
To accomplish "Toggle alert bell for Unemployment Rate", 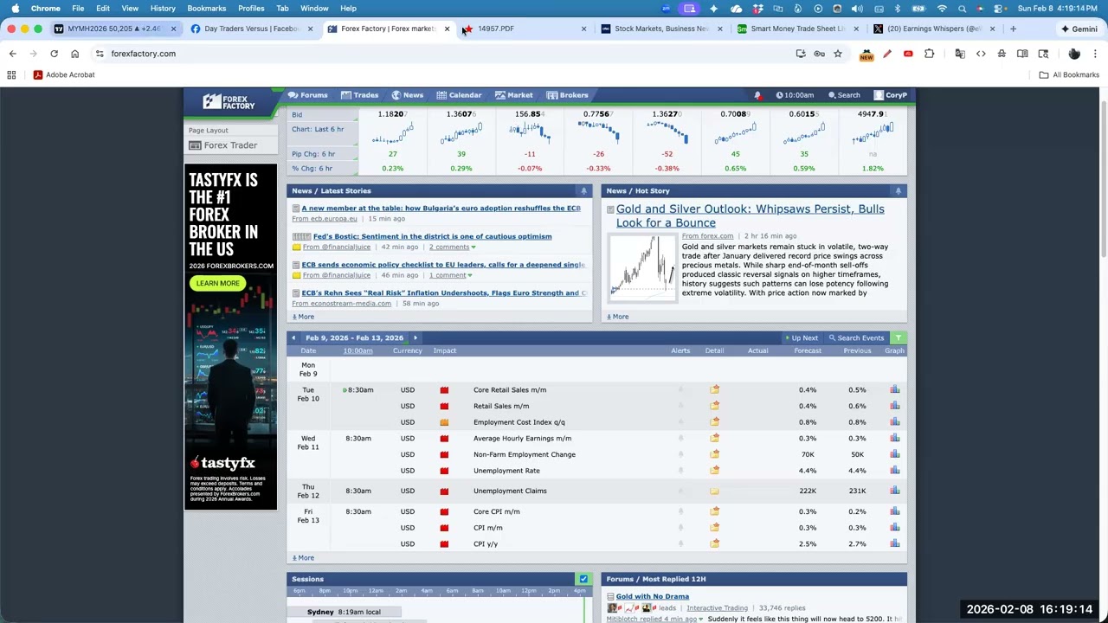I will pos(680,471).
